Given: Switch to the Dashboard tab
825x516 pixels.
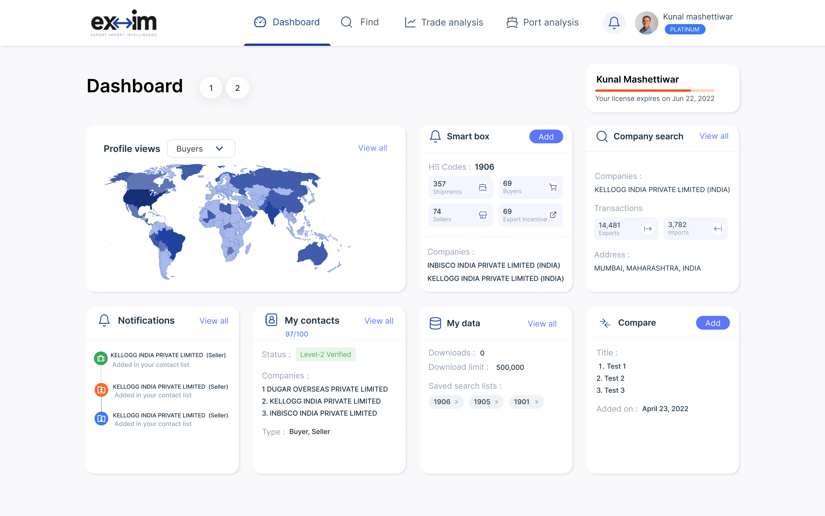Looking at the screenshot, I should coord(287,23).
